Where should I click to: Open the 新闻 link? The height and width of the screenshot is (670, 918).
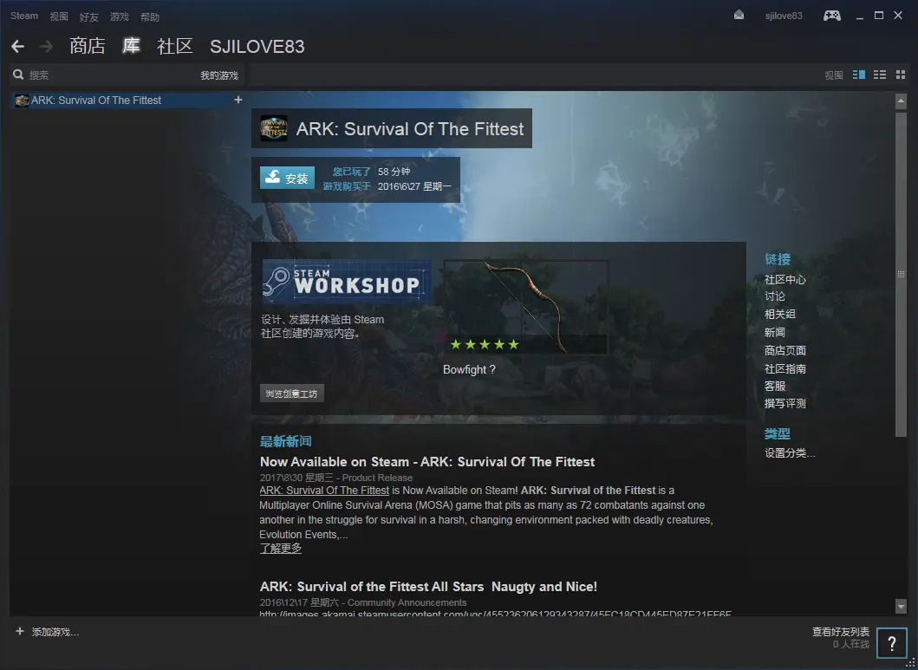click(x=775, y=332)
